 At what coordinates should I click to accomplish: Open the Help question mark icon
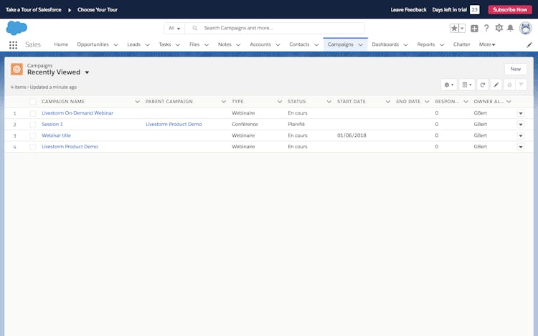pos(486,28)
